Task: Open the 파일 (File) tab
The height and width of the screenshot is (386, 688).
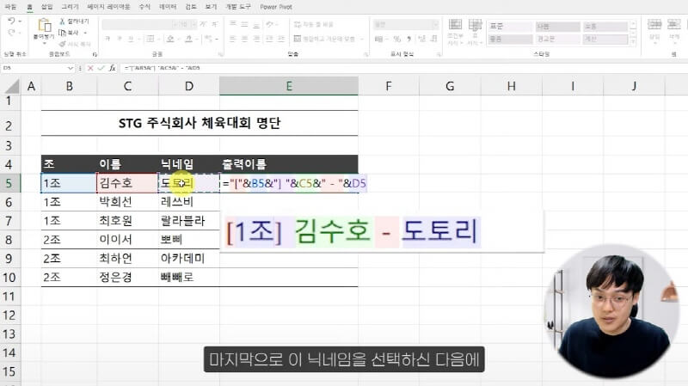Action: point(10,7)
